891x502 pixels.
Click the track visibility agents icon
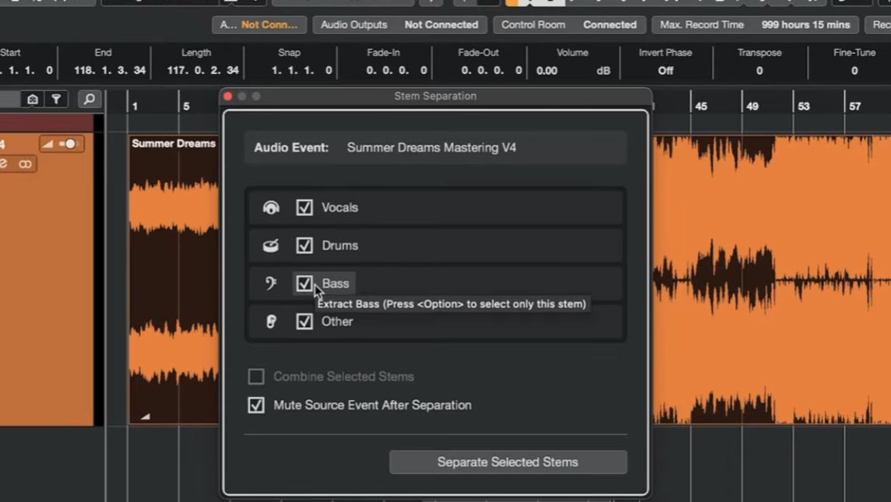[x=33, y=100]
